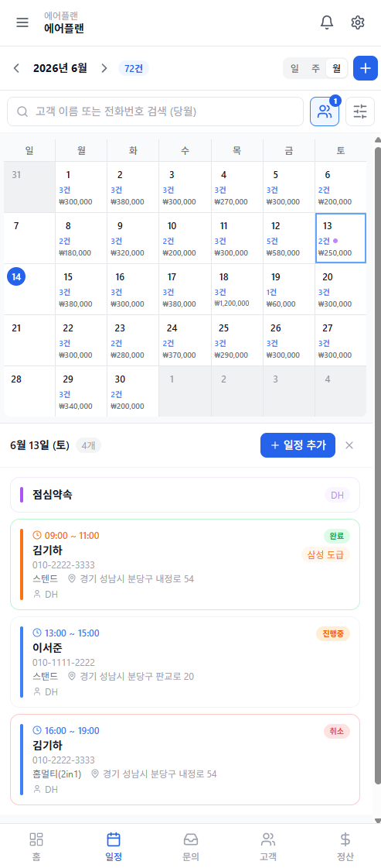Go to next month chevron
381x868 pixels.
pos(104,68)
